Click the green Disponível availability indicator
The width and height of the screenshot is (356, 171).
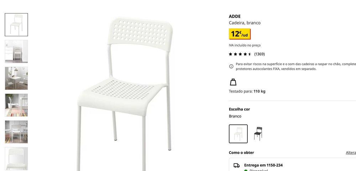tap(245, 170)
